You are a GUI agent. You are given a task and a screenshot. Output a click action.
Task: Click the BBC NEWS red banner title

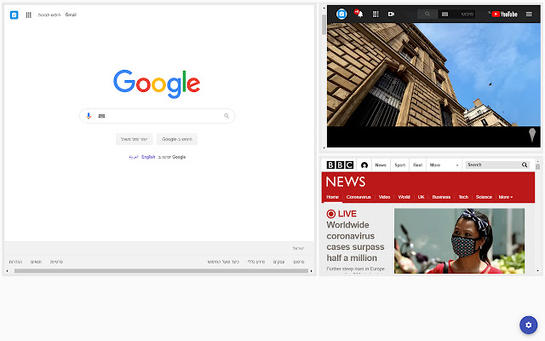pos(346,182)
